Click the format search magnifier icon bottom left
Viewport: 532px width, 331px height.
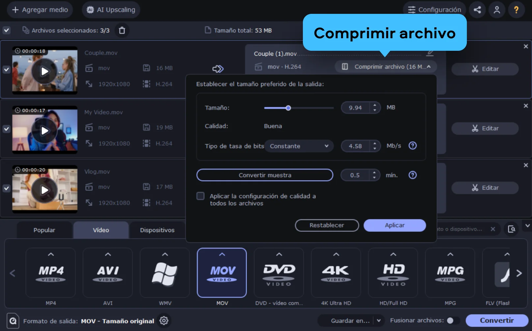13,320
